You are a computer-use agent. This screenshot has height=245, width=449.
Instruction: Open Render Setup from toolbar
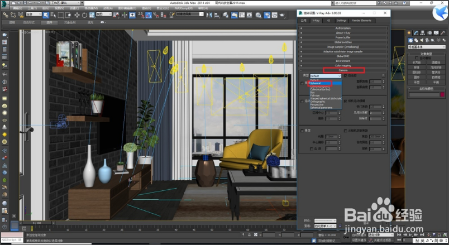266,15
